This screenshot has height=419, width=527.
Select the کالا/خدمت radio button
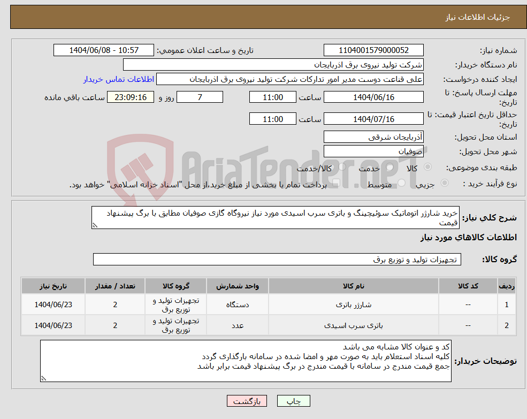pos(343,166)
